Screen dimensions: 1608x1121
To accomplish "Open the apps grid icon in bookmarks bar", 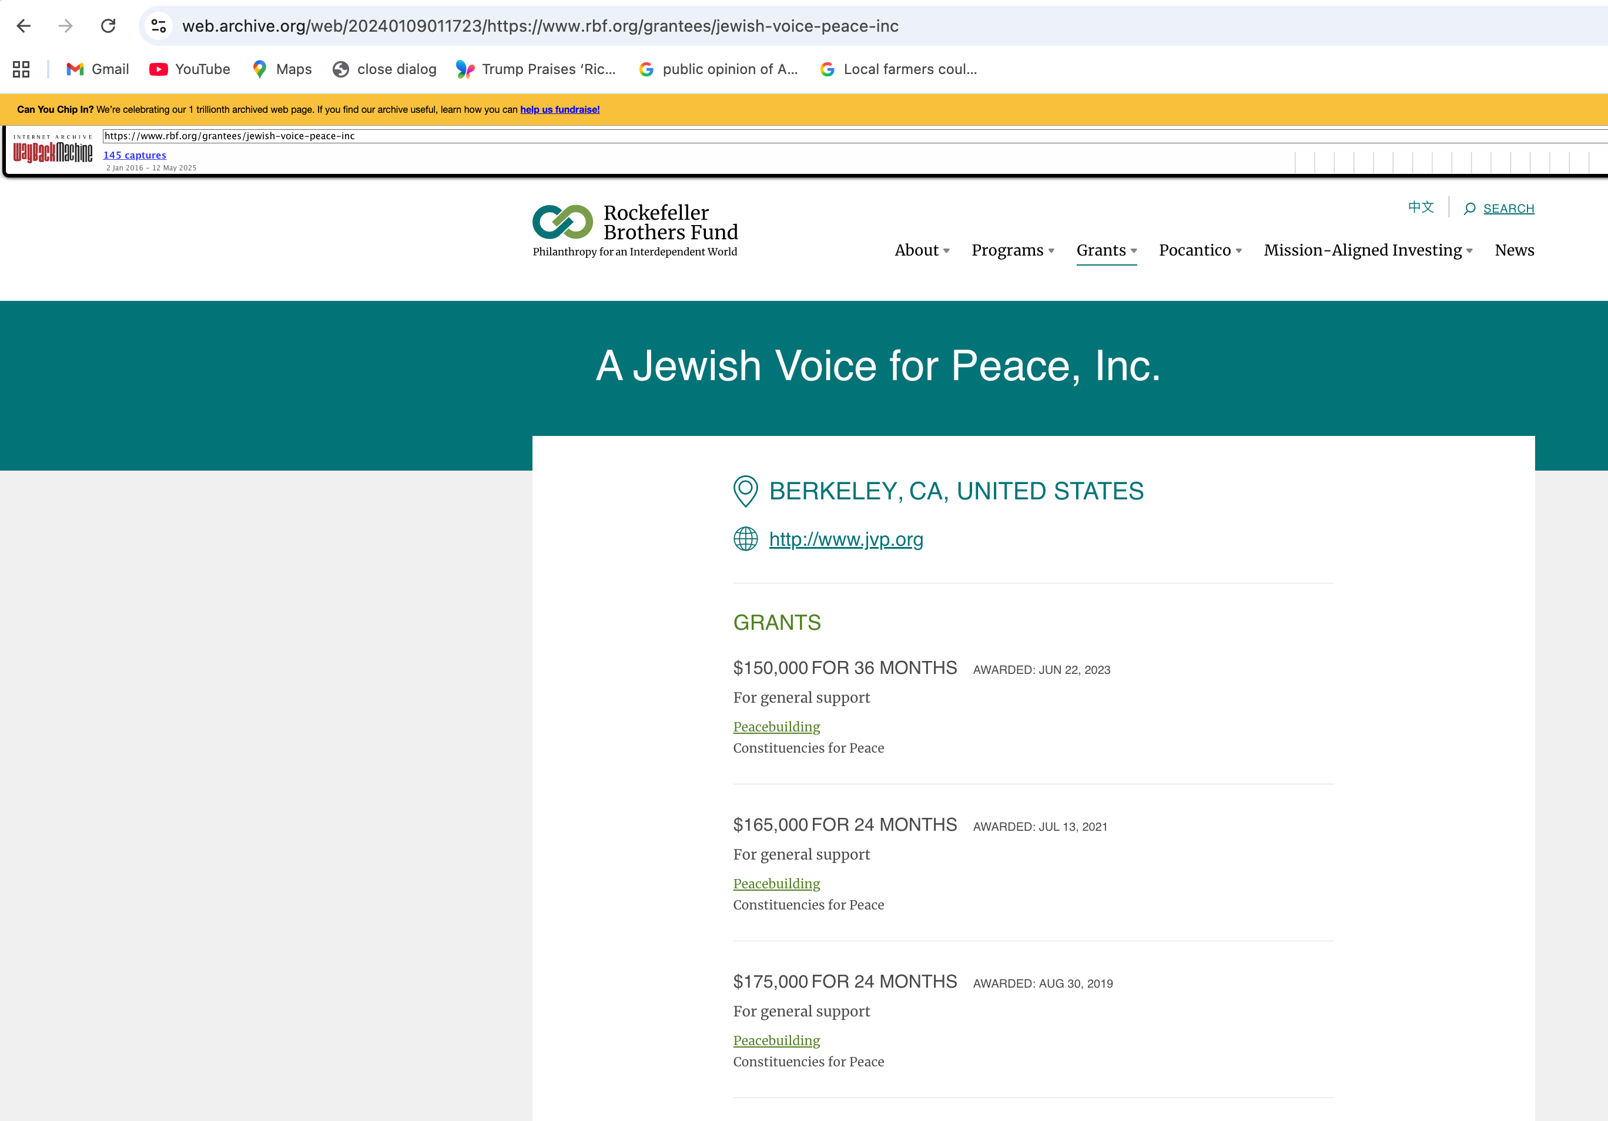I will 21,69.
